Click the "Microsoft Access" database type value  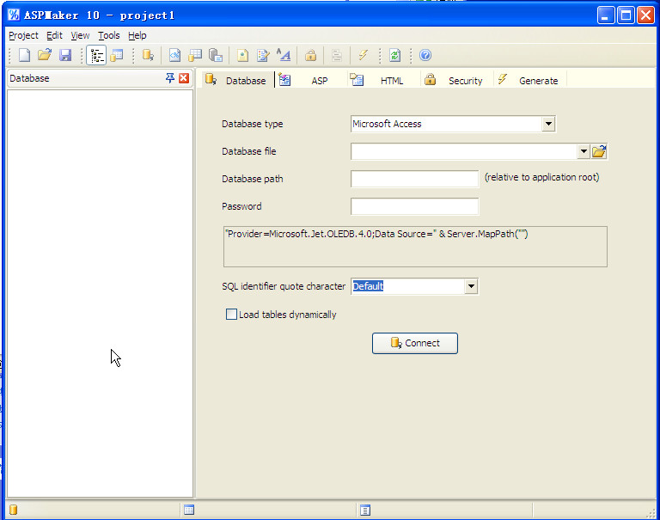pyautogui.click(x=387, y=124)
